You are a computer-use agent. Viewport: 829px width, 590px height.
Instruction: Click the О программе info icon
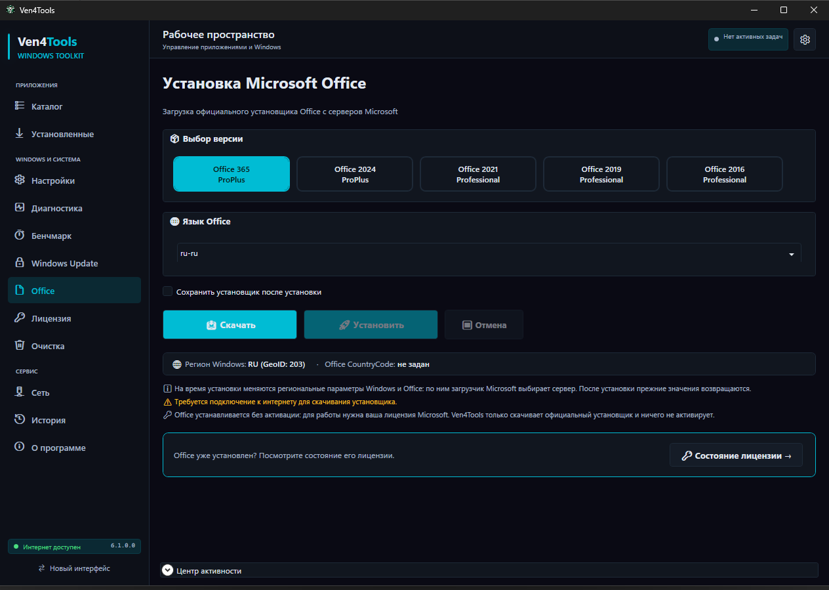click(x=20, y=447)
